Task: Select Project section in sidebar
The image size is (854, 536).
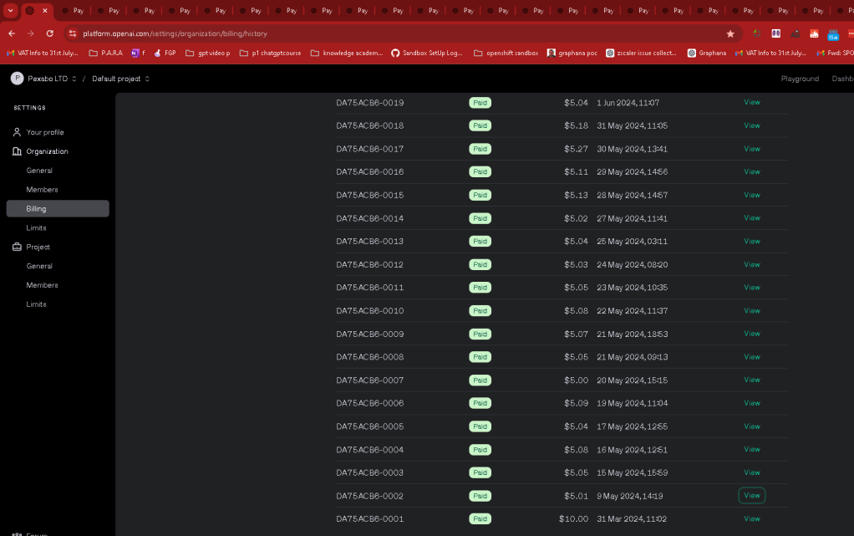Action: [x=38, y=247]
